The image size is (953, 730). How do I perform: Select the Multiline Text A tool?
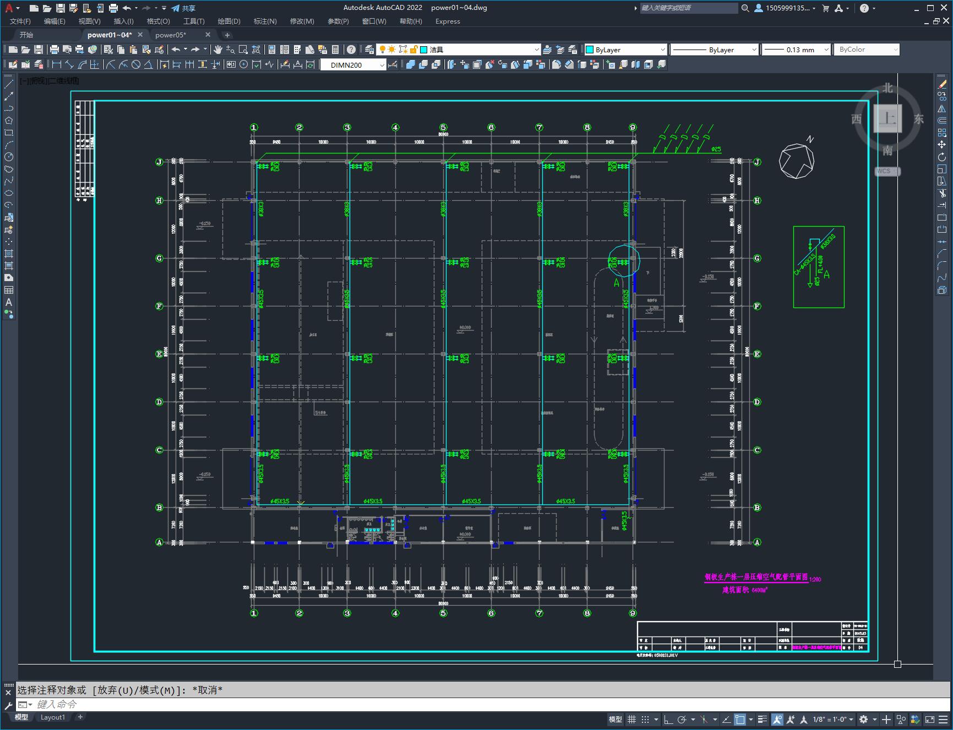[9, 302]
